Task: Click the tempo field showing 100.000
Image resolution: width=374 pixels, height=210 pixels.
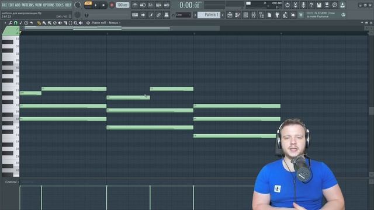Action: click(x=123, y=5)
